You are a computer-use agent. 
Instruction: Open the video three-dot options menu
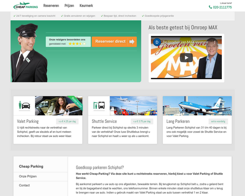[x=215, y=42]
